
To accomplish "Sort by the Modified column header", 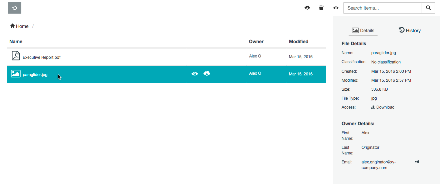I will [x=299, y=42].
